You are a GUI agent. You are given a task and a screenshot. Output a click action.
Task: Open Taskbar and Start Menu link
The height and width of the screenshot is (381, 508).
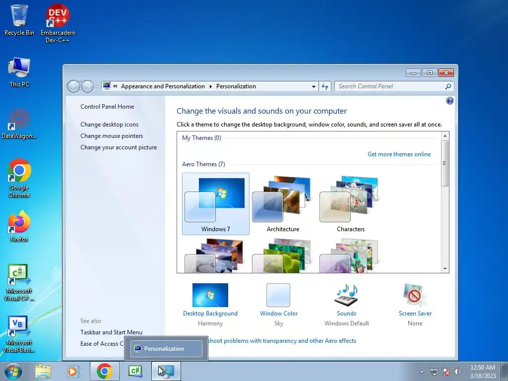(x=112, y=332)
